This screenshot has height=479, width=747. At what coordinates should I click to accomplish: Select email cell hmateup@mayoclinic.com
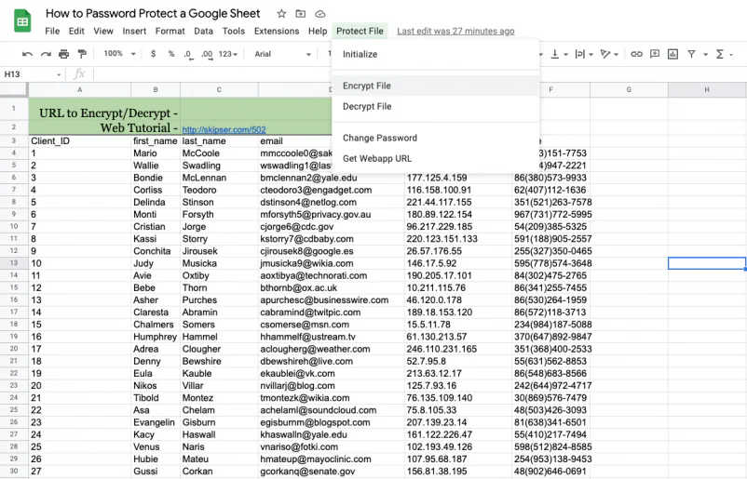[x=332, y=459]
